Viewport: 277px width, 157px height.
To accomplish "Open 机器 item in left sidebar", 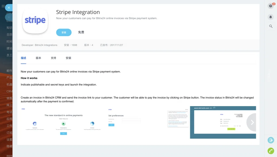I will point(9,84).
